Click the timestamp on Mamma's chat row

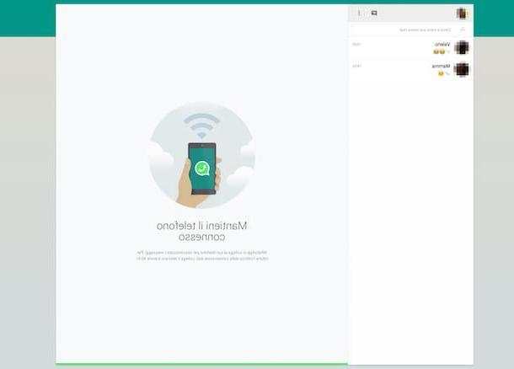pyautogui.click(x=356, y=67)
